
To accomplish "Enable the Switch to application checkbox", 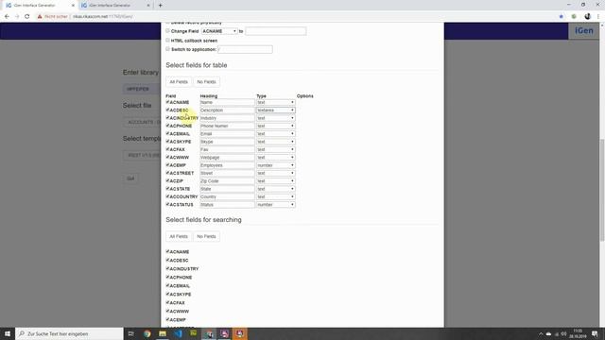I will [167, 49].
